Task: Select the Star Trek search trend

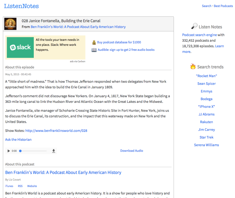Action: click(x=207, y=137)
